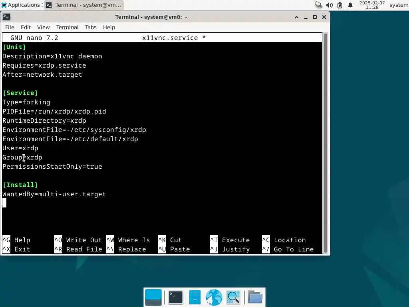Click the battery power icon in the tray
The height and width of the screenshot is (307, 409).
[340, 5]
